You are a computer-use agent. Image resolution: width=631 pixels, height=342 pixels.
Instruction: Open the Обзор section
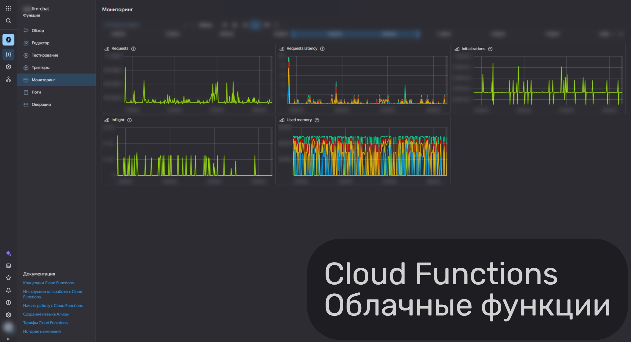tap(56, 31)
